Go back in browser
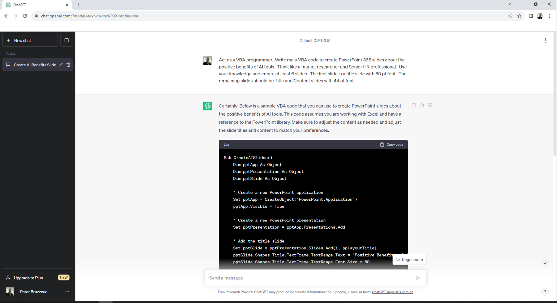 click(x=6, y=16)
